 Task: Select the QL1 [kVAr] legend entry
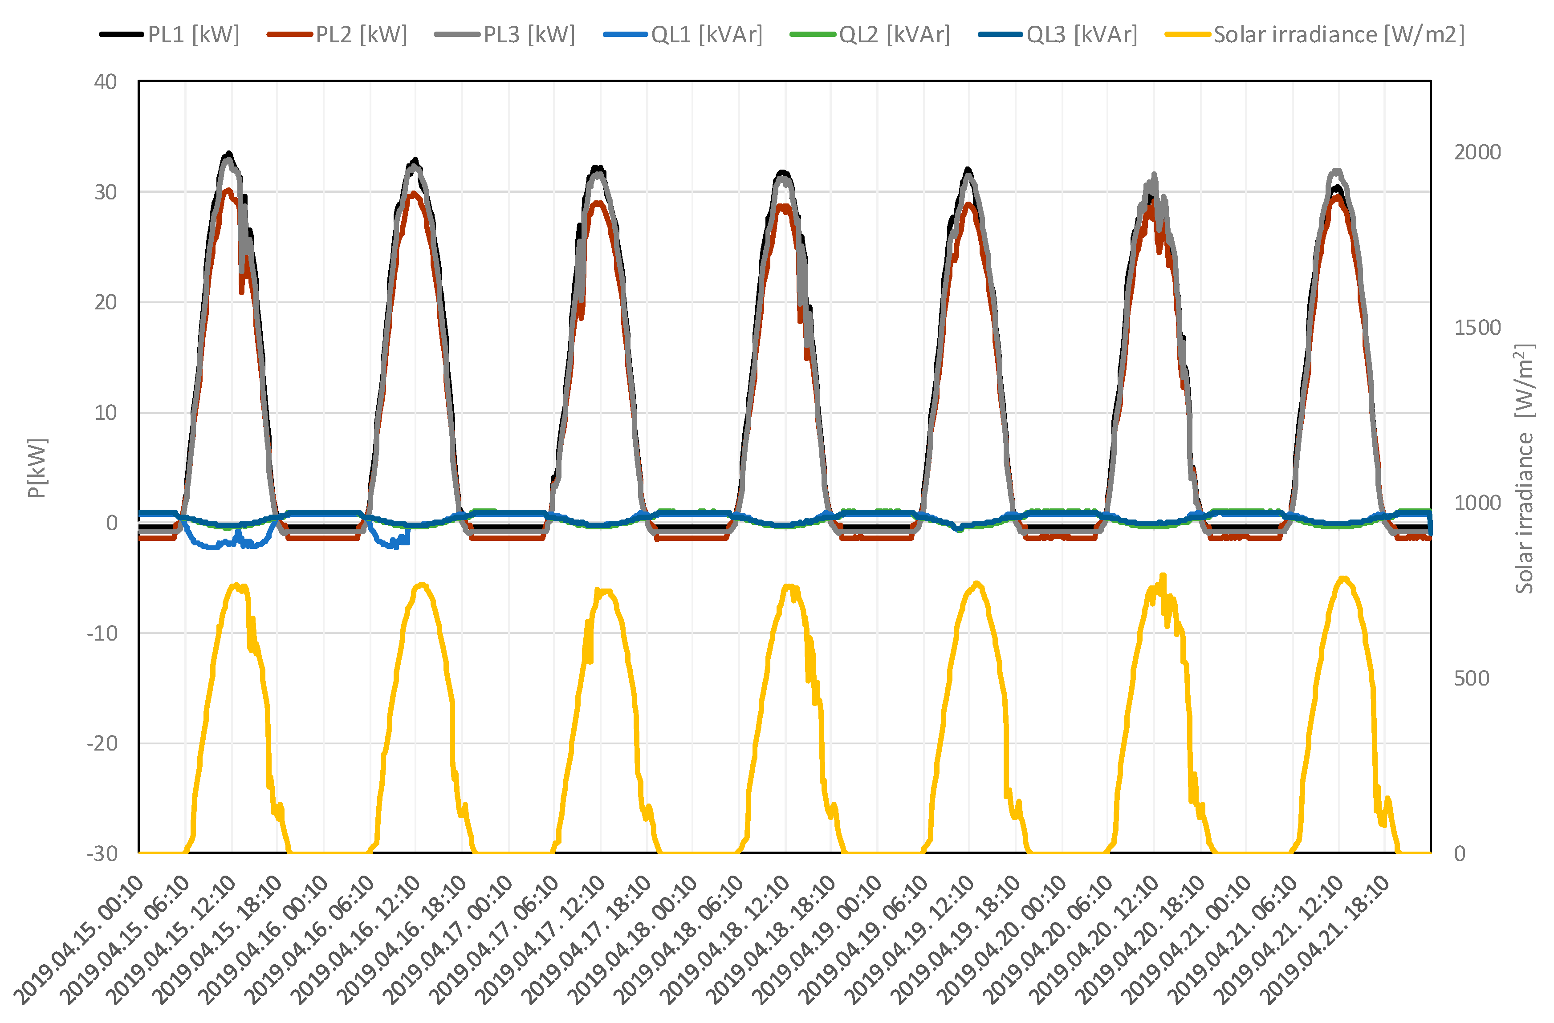point(707,35)
